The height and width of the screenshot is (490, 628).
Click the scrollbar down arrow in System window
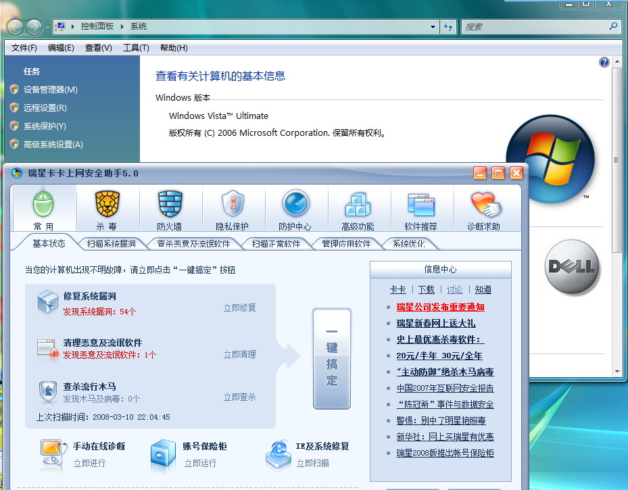(617, 372)
